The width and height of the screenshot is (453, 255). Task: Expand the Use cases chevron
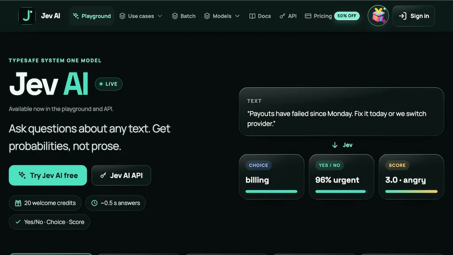pyautogui.click(x=160, y=16)
